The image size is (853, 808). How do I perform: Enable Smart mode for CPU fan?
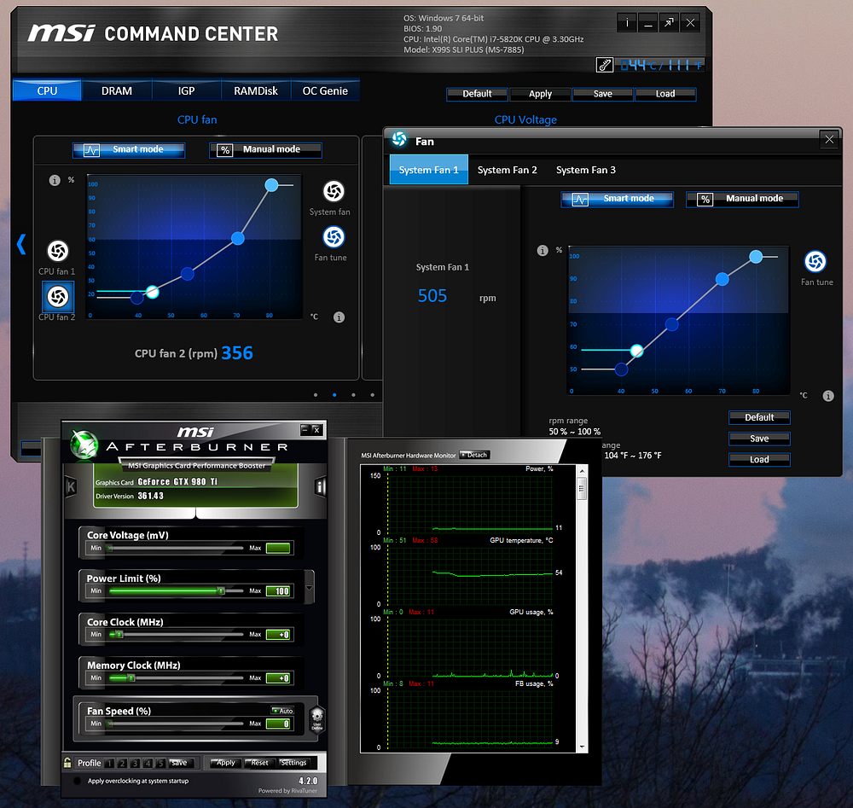129,149
